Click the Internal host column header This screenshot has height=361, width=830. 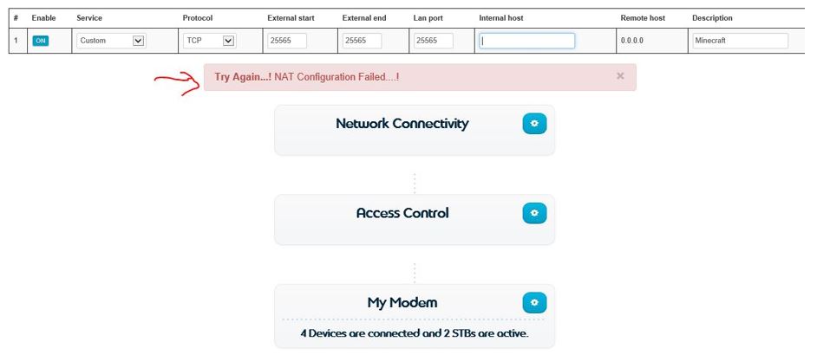point(500,18)
